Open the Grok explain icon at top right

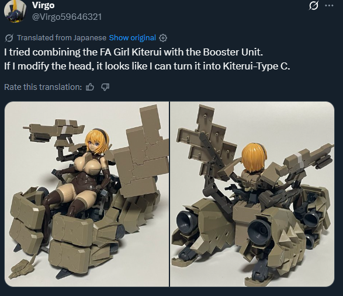pyautogui.click(x=313, y=5)
